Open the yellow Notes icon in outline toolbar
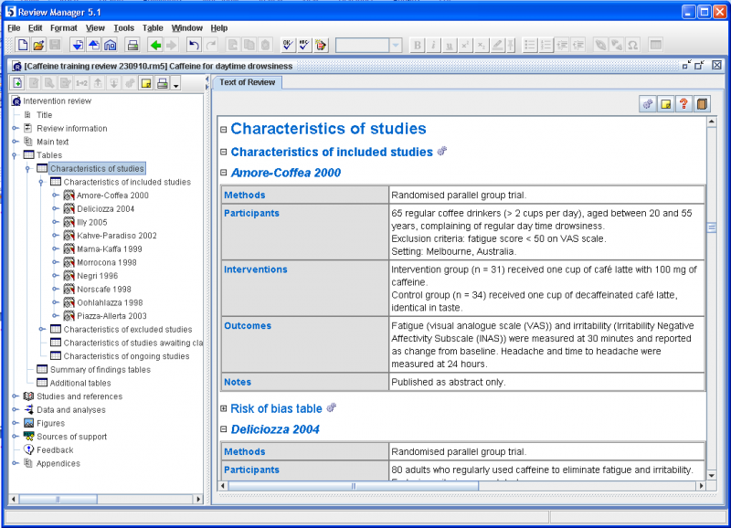 coord(145,83)
